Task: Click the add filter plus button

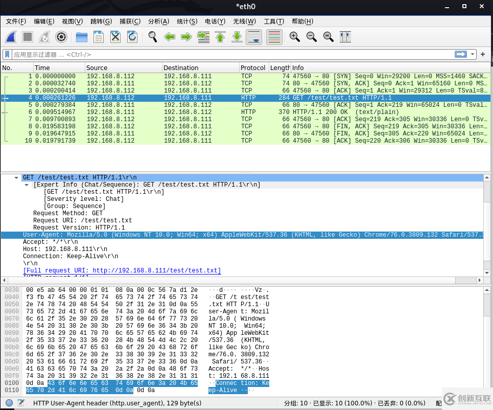Action: point(483,54)
